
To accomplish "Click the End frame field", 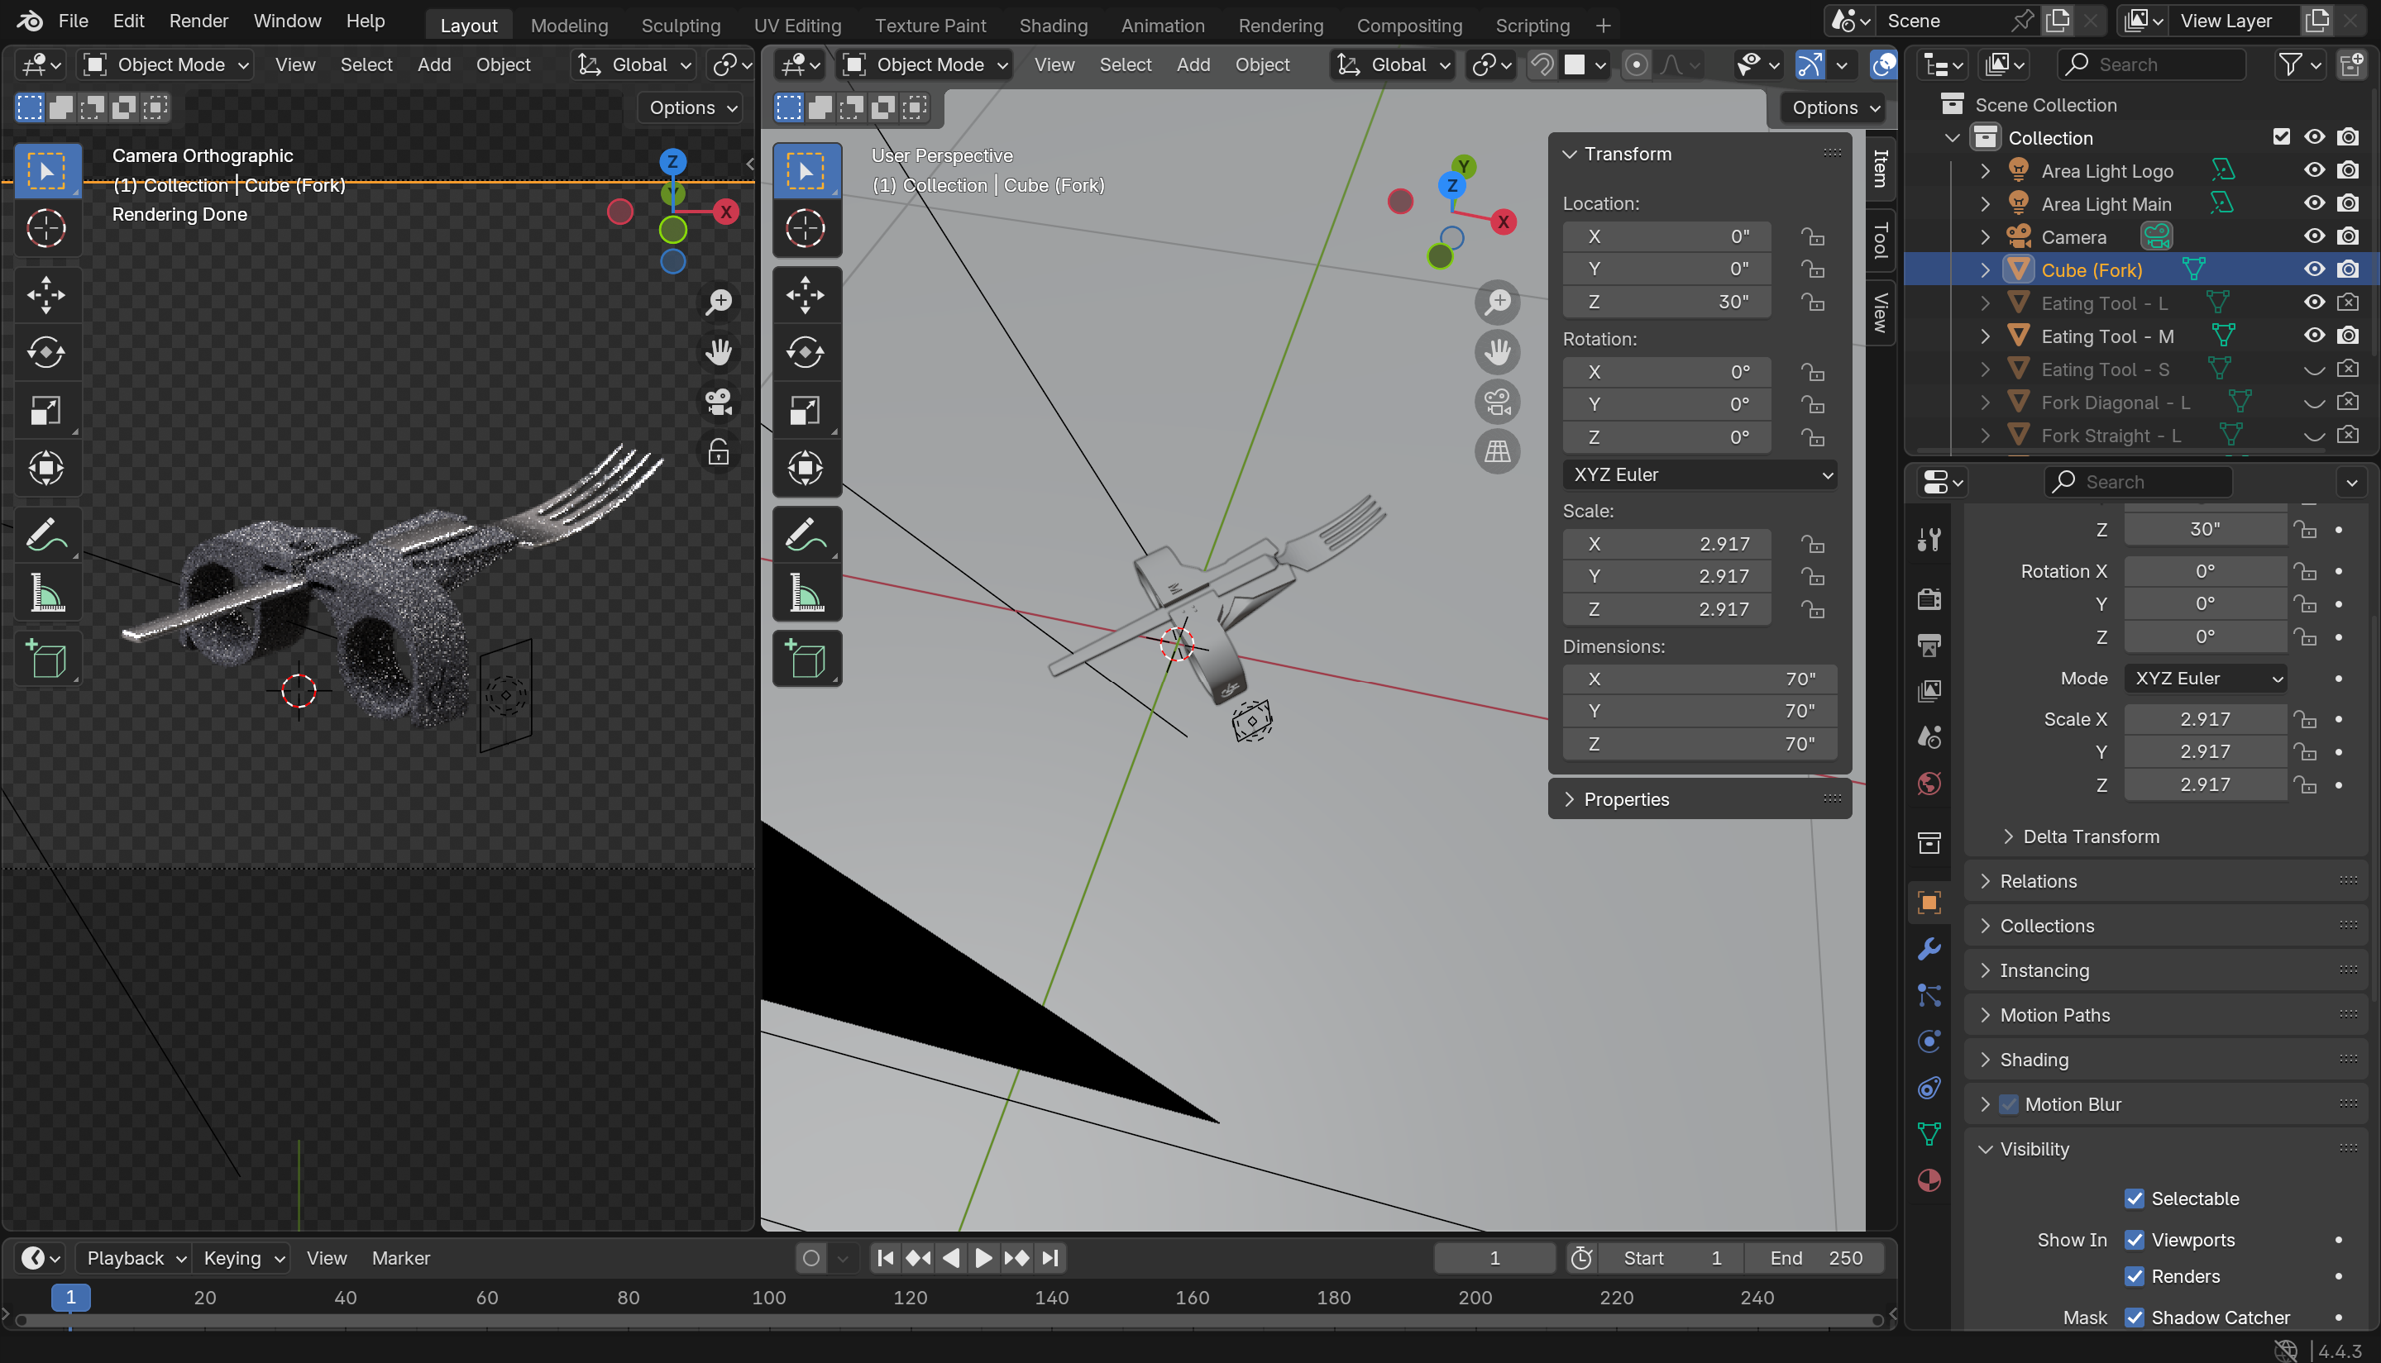I will pos(1815,1258).
